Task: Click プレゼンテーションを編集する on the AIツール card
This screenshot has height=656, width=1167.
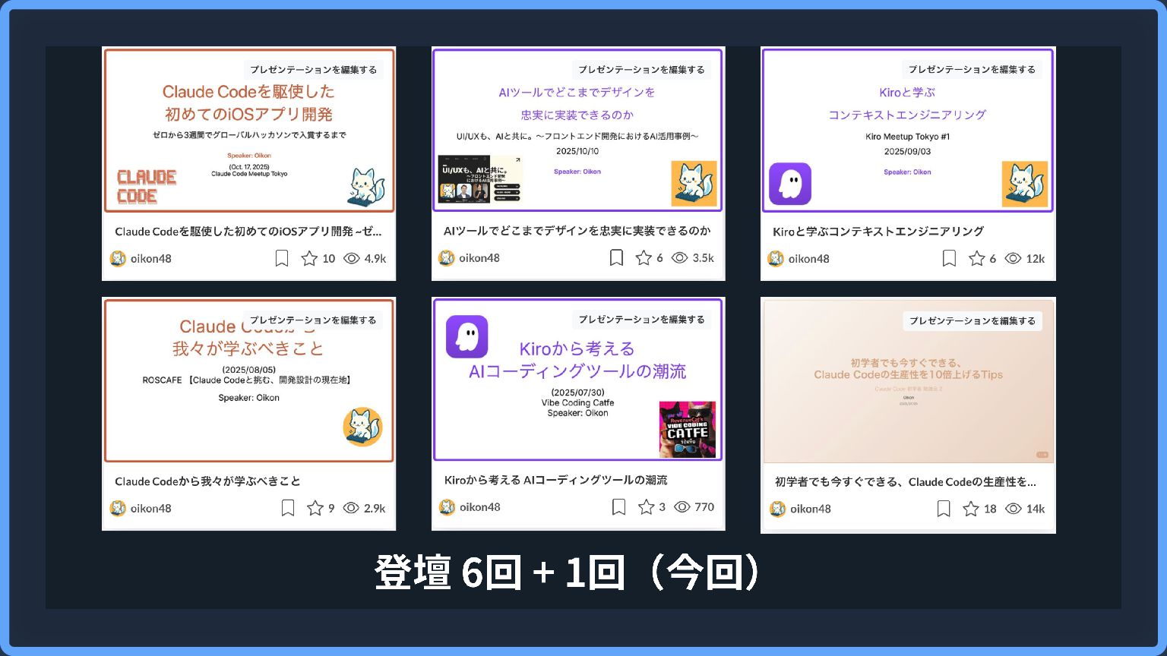Action: tap(642, 70)
